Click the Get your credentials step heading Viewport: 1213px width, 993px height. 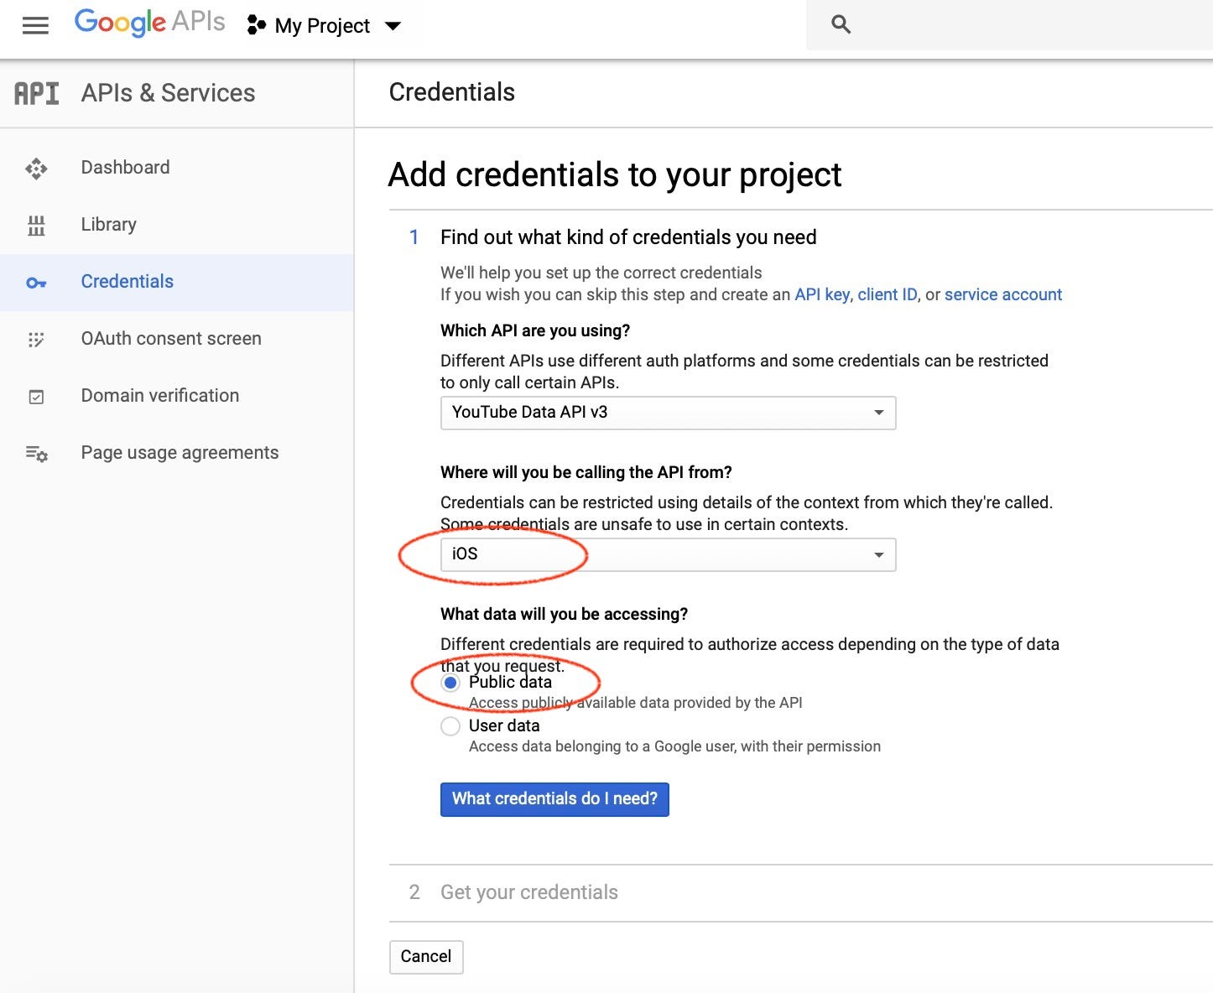(529, 892)
